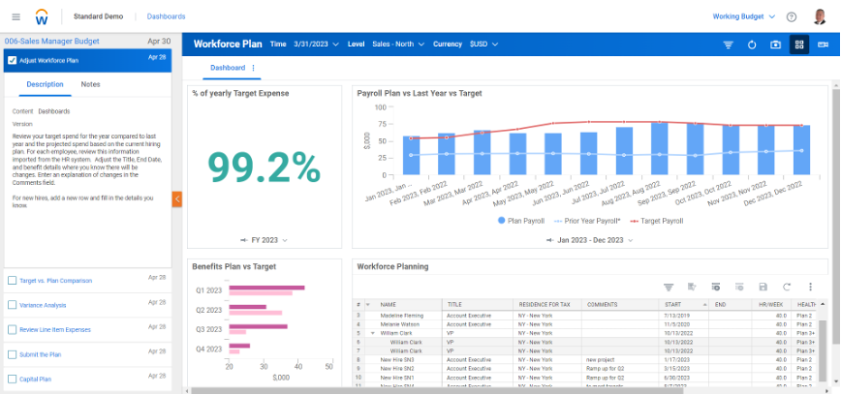Take a snapshot with the camera icon

pyautogui.click(x=776, y=45)
